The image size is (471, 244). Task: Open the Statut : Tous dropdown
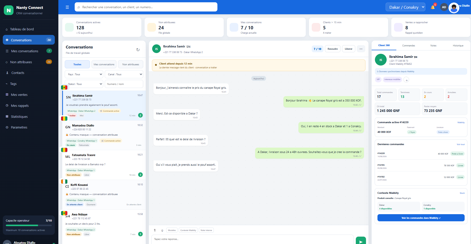84,84
